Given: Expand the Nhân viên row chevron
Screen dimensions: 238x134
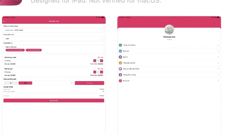Looking at the screenshot, I should pyautogui.click(x=218, y=51).
